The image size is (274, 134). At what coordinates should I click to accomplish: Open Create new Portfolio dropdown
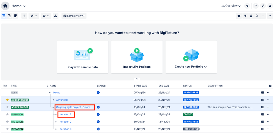click(191, 57)
